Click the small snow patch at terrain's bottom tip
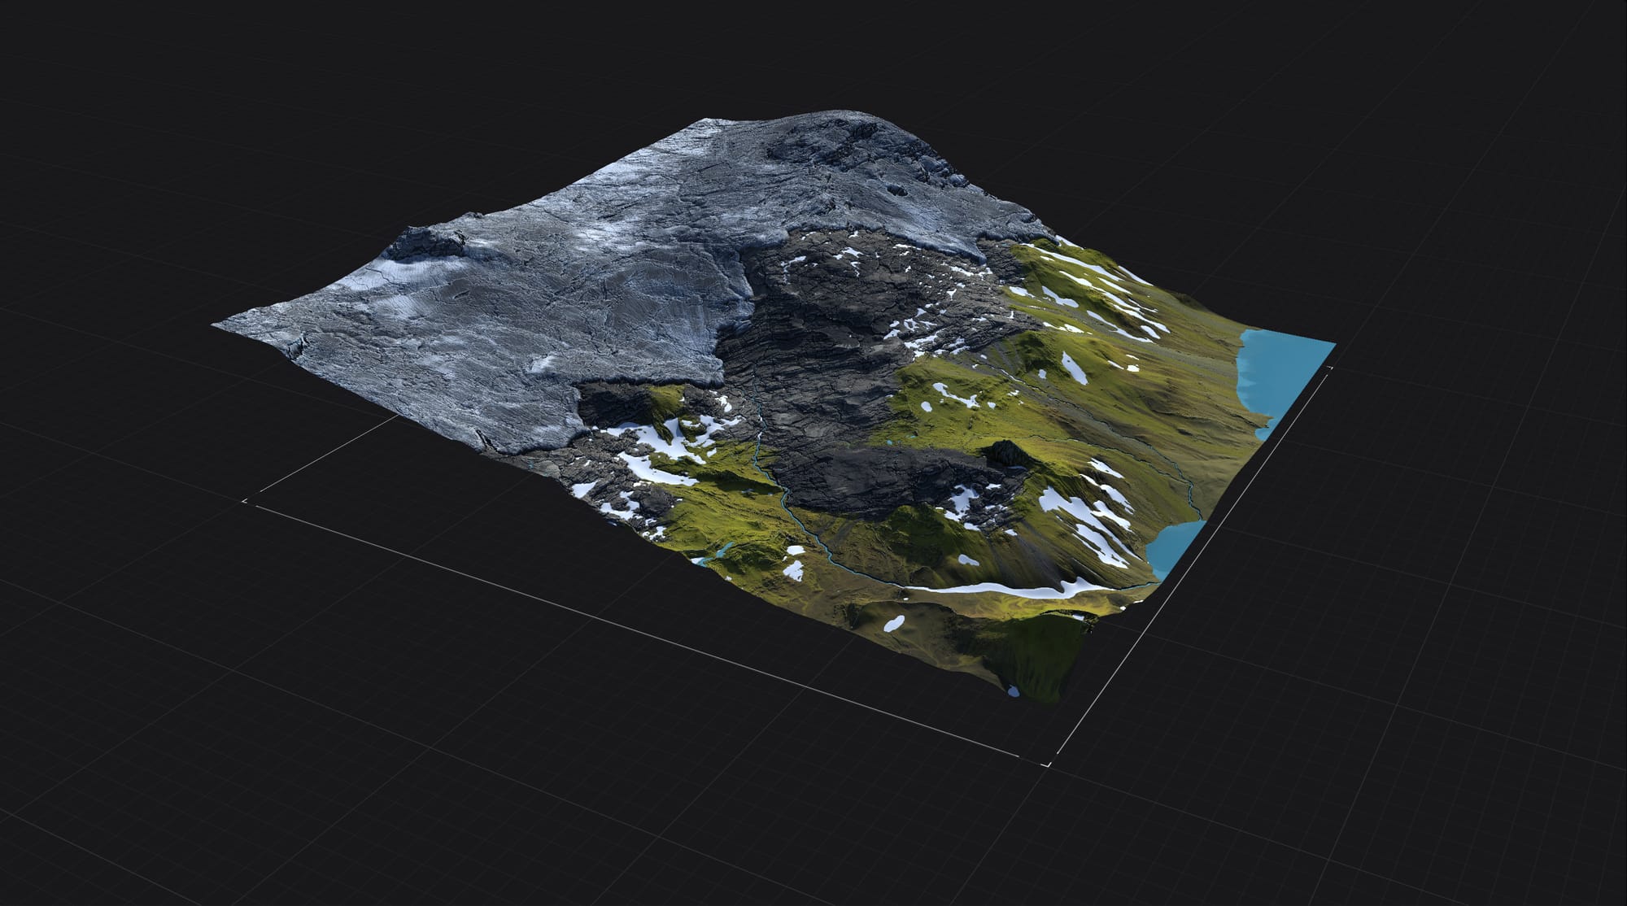This screenshot has width=1627, height=906. click(x=1013, y=691)
